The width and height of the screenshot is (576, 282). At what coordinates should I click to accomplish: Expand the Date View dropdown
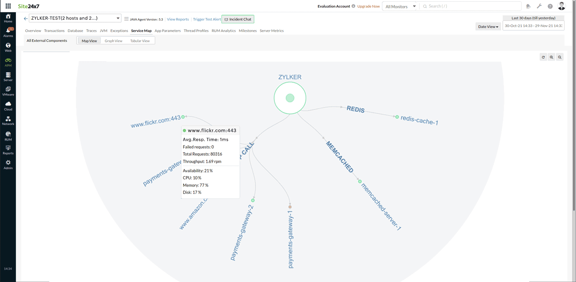[x=488, y=27]
